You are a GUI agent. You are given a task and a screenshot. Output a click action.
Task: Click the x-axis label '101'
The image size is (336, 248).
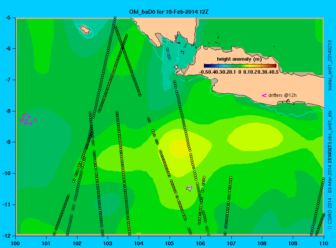click(x=46, y=243)
